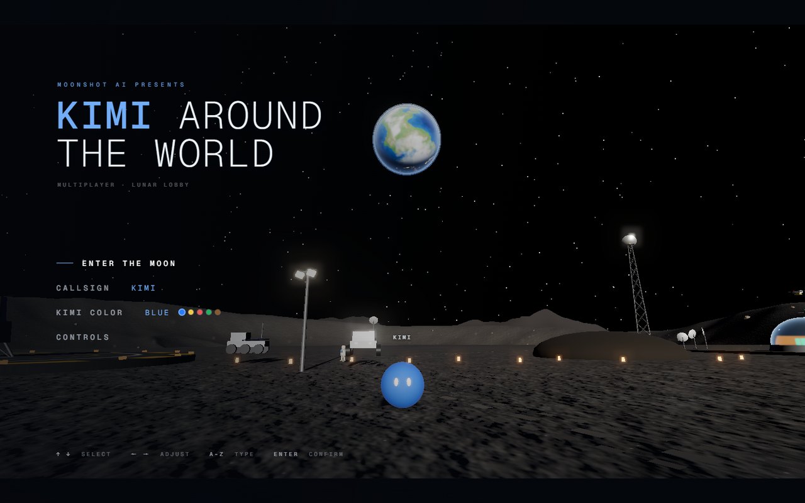Select the KIMI COLOR menu row label
805x503 pixels.
pyautogui.click(x=89, y=312)
